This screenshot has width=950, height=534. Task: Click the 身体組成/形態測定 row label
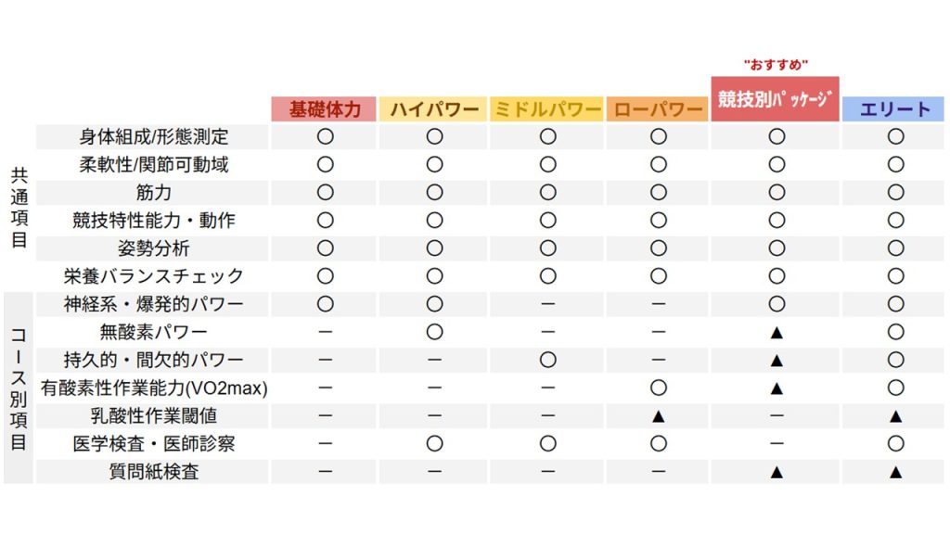click(x=153, y=137)
